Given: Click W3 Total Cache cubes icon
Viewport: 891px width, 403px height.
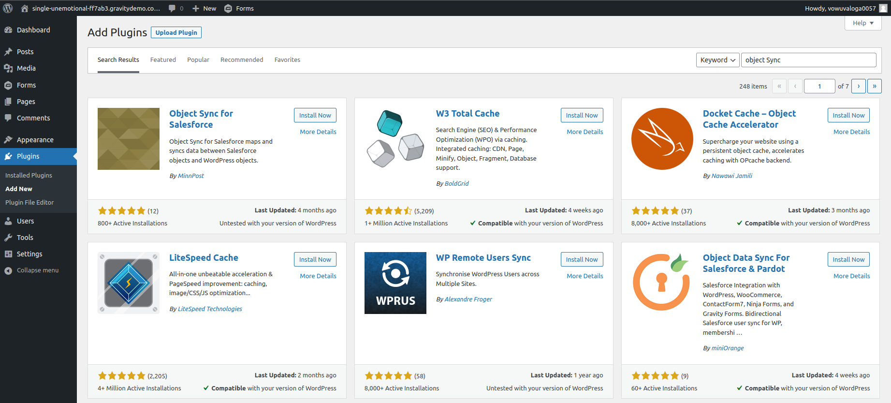Looking at the screenshot, I should pyautogui.click(x=395, y=139).
